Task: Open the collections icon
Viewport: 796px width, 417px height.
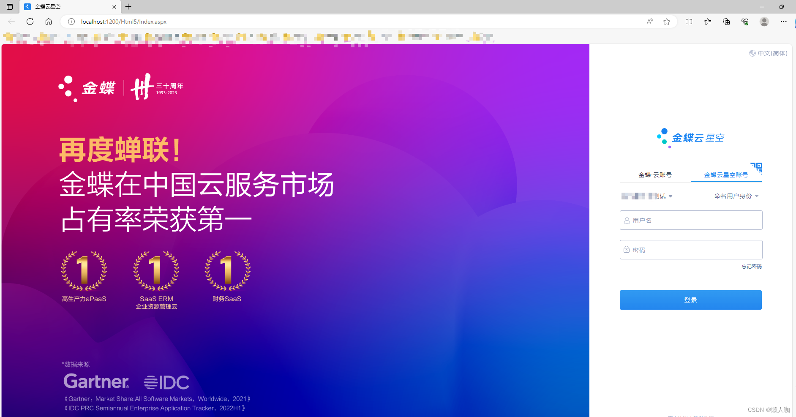Action: pos(726,22)
